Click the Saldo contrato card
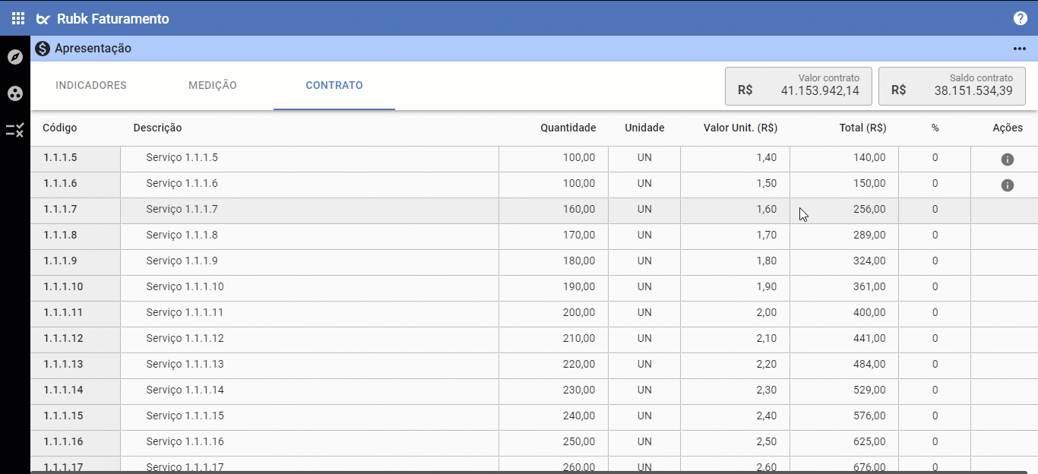The image size is (1038, 474). pyautogui.click(x=952, y=85)
